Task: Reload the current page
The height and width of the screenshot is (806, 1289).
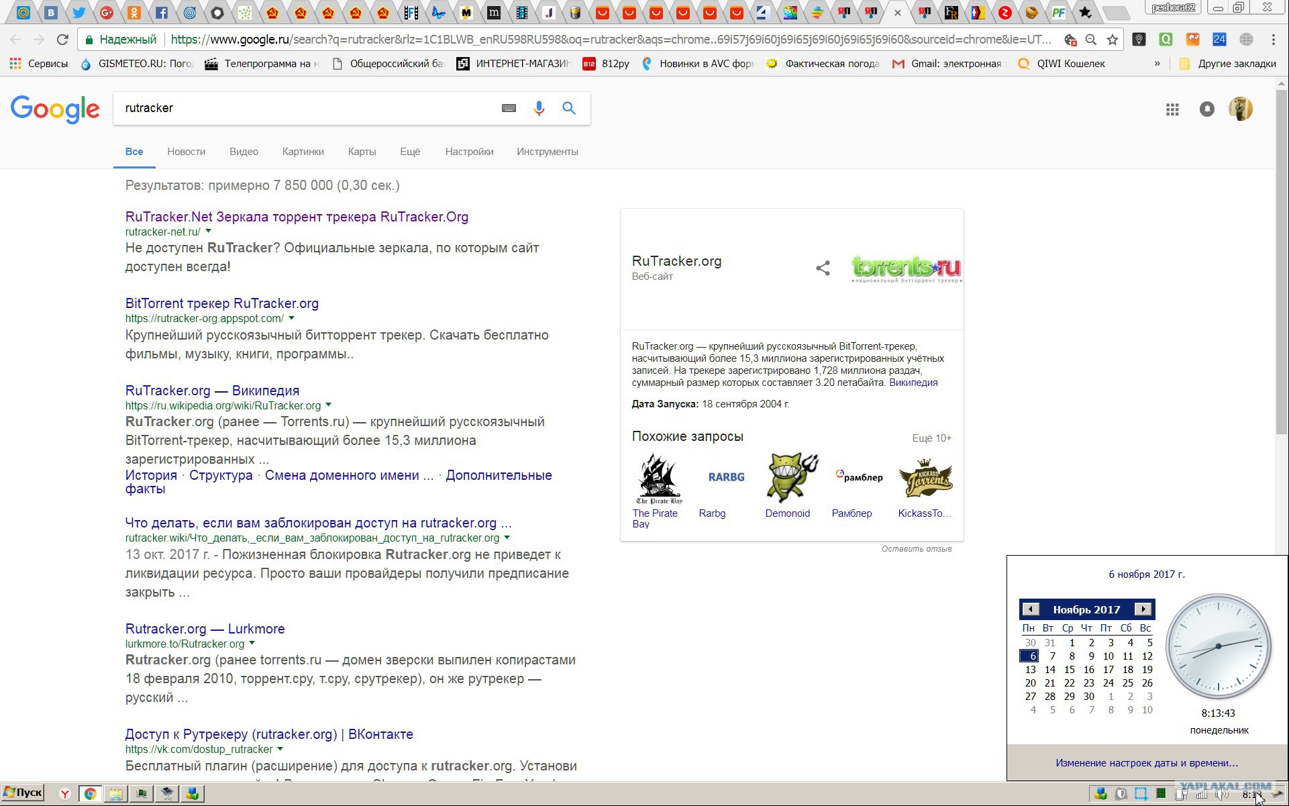Action: (x=62, y=40)
